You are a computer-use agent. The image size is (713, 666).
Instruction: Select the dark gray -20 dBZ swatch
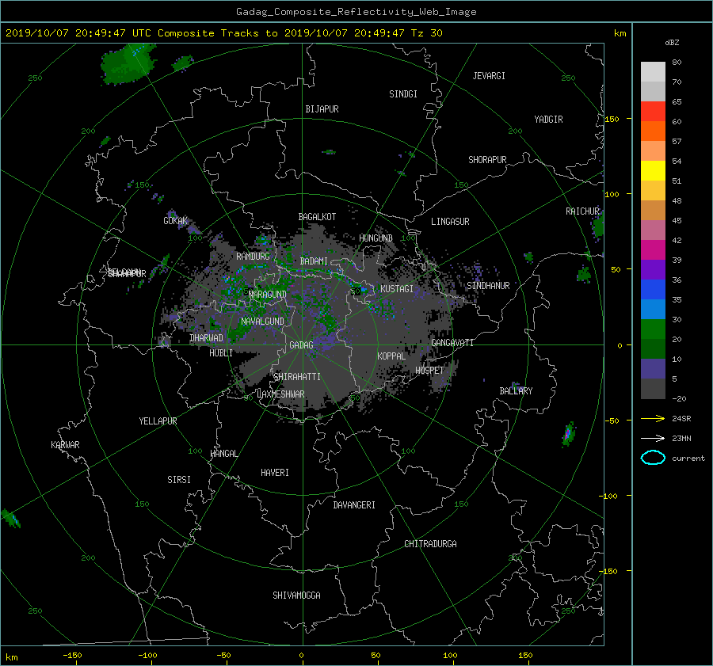tap(653, 389)
